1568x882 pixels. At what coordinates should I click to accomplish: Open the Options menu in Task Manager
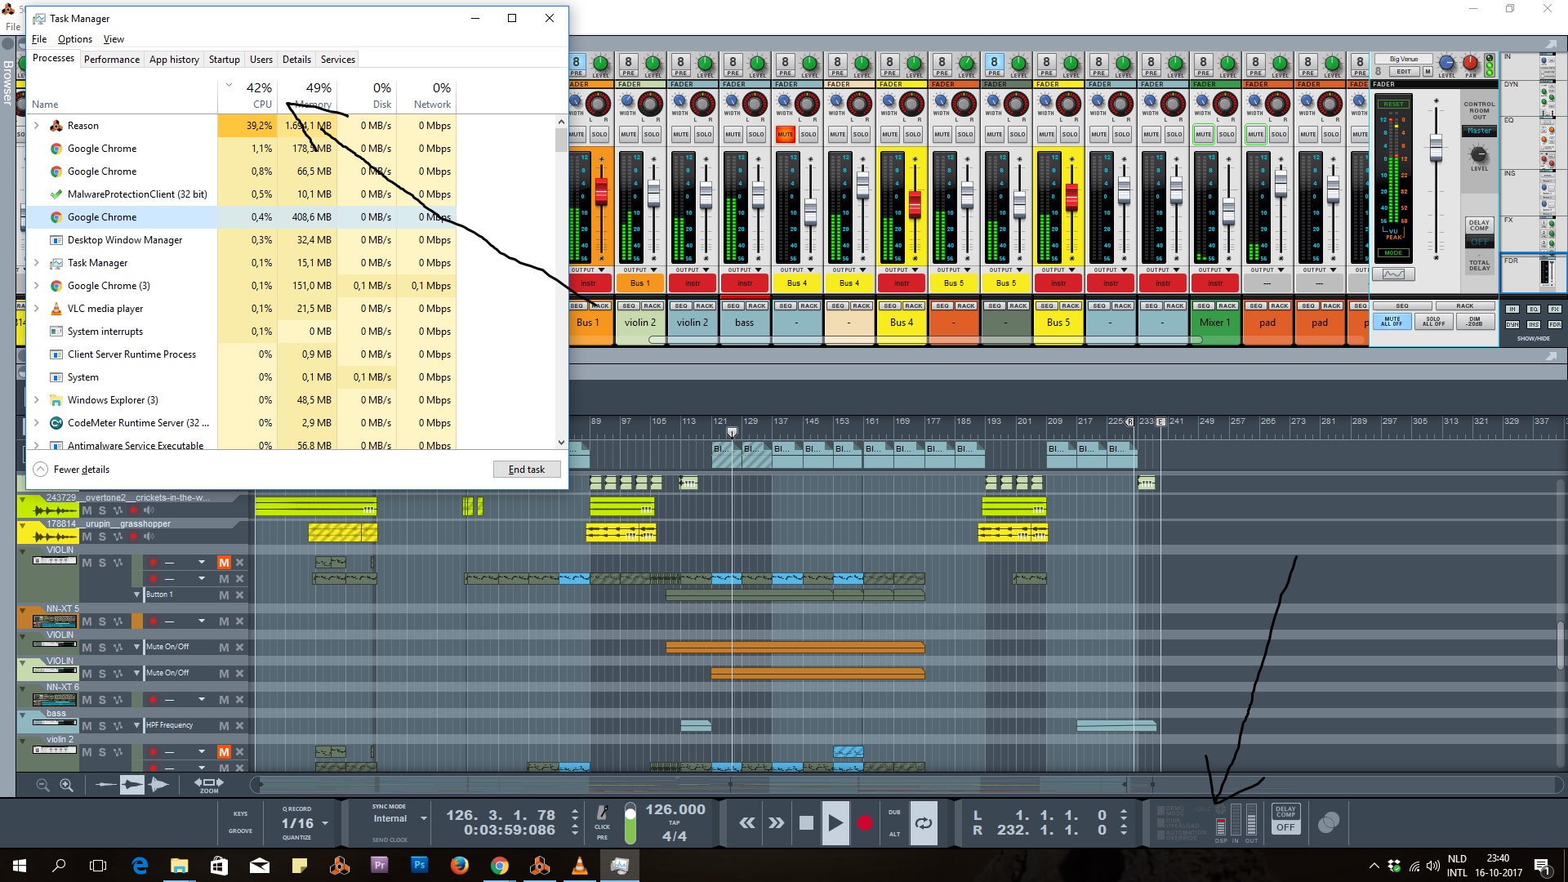pyautogui.click(x=75, y=39)
